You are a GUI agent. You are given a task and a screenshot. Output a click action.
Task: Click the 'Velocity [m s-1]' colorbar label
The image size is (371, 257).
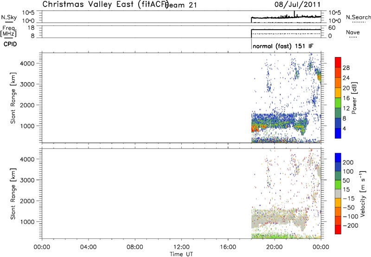click(363, 193)
